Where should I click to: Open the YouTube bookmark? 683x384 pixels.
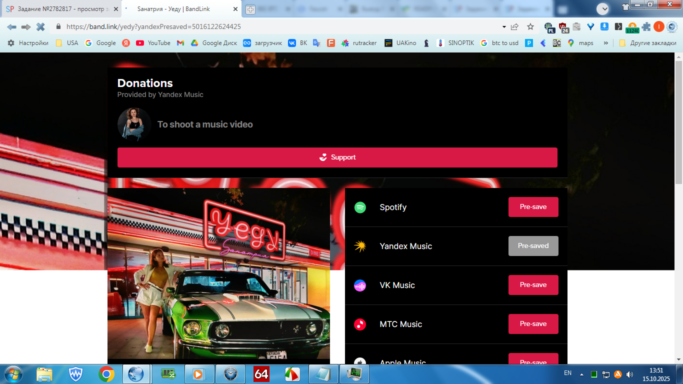pos(153,43)
